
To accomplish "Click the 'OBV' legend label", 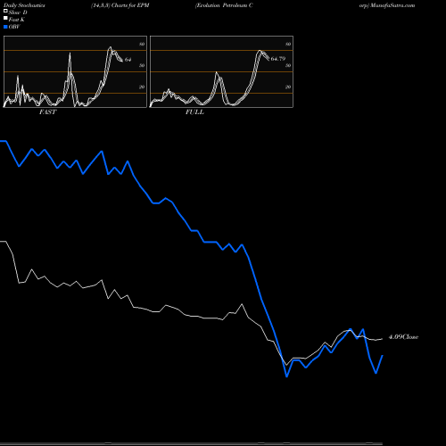I will (14, 27).
